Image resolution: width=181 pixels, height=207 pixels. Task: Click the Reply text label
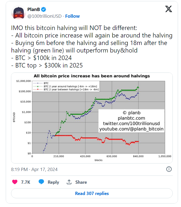click(x=53, y=182)
